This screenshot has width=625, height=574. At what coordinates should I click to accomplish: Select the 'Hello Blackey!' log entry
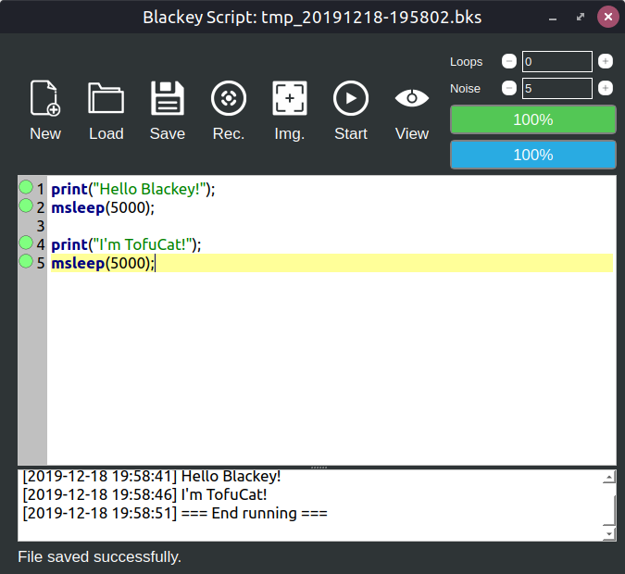pos(152,477)
